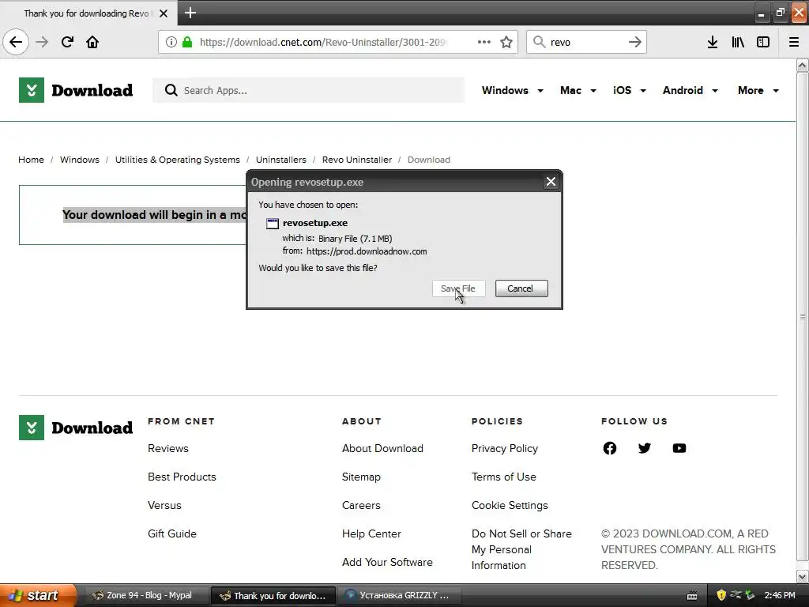Open the Uninstallers breadcrumb link

coord(281,160)
